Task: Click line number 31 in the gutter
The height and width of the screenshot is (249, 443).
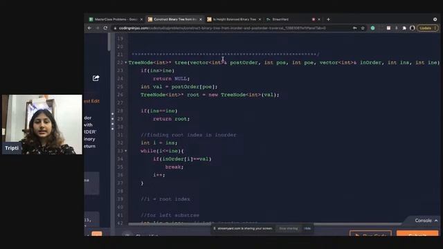Action: (x=120, y=135)
